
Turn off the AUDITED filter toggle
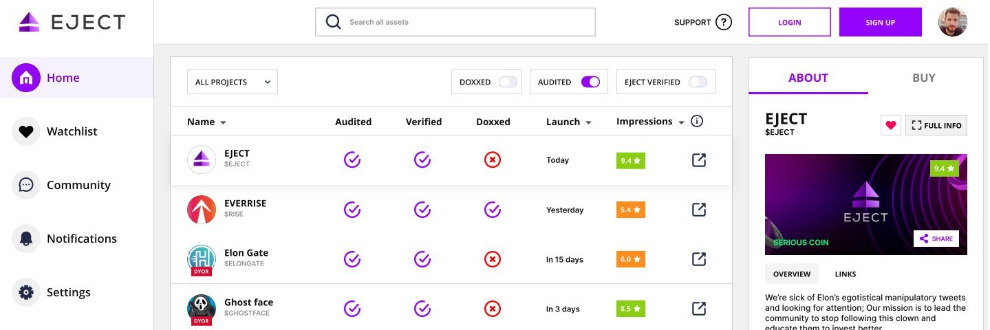tap(590, 82)
